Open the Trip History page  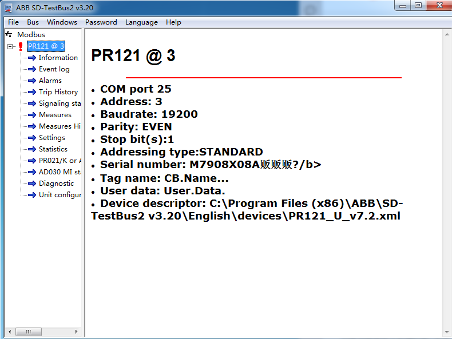[x=58, y=92]
